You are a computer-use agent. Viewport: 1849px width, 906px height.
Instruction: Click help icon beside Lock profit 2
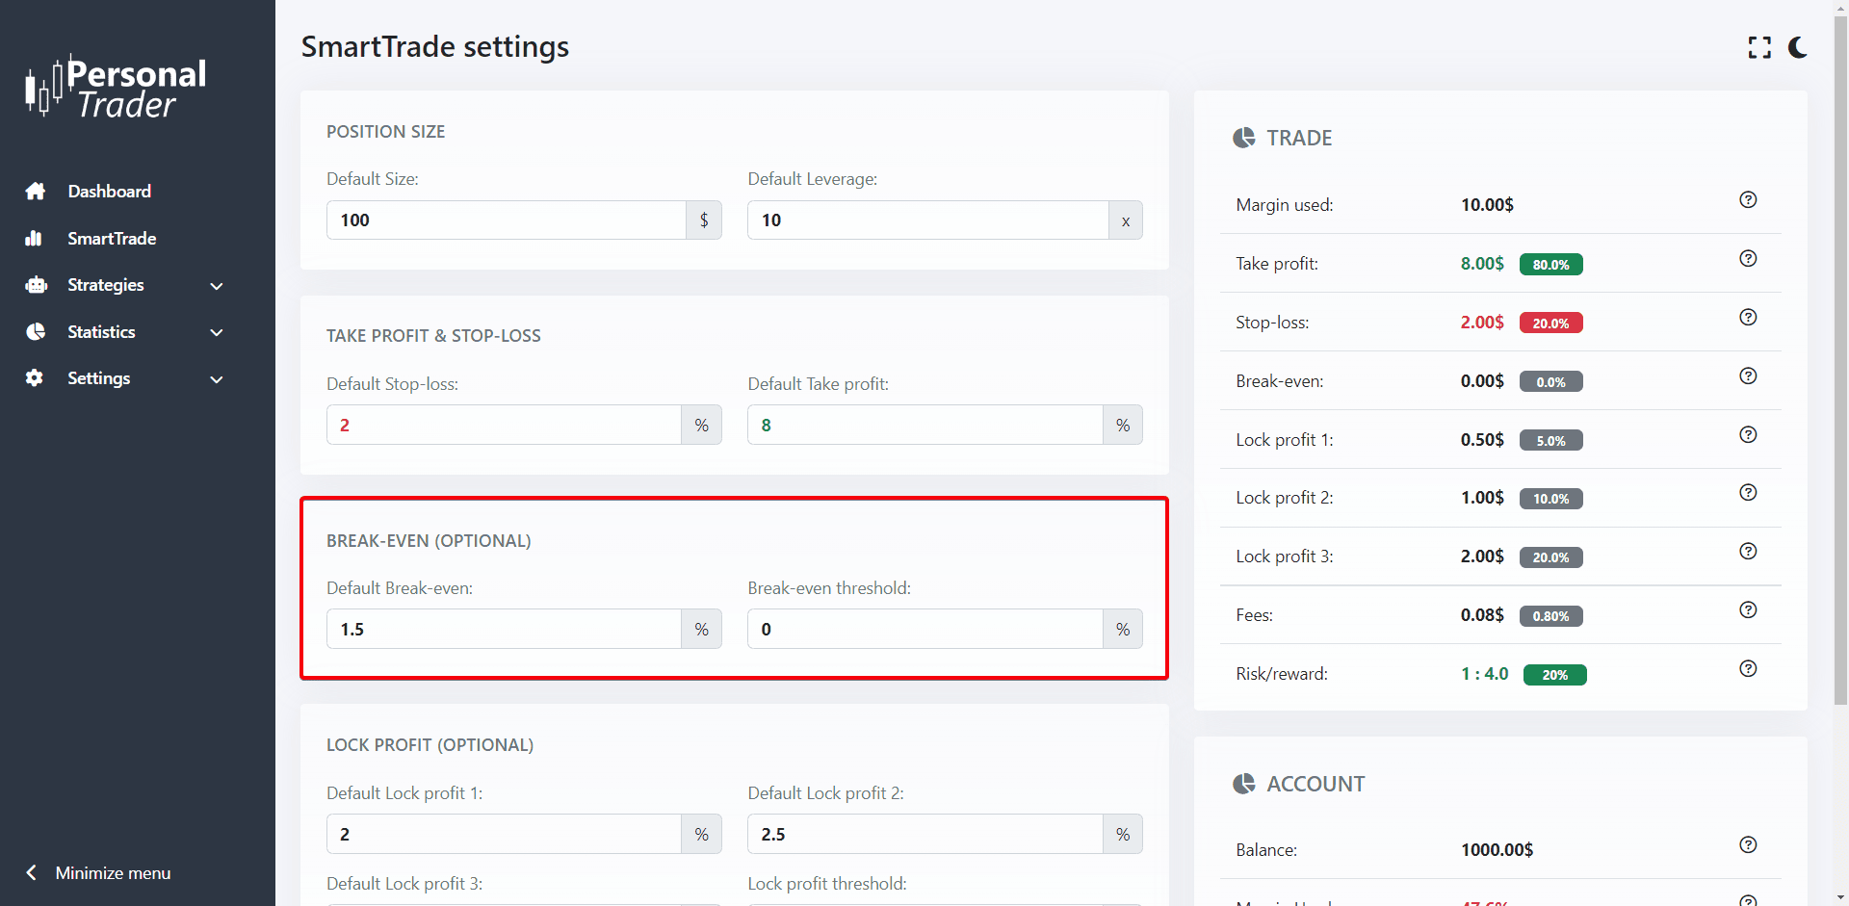tap(1748, 493)
